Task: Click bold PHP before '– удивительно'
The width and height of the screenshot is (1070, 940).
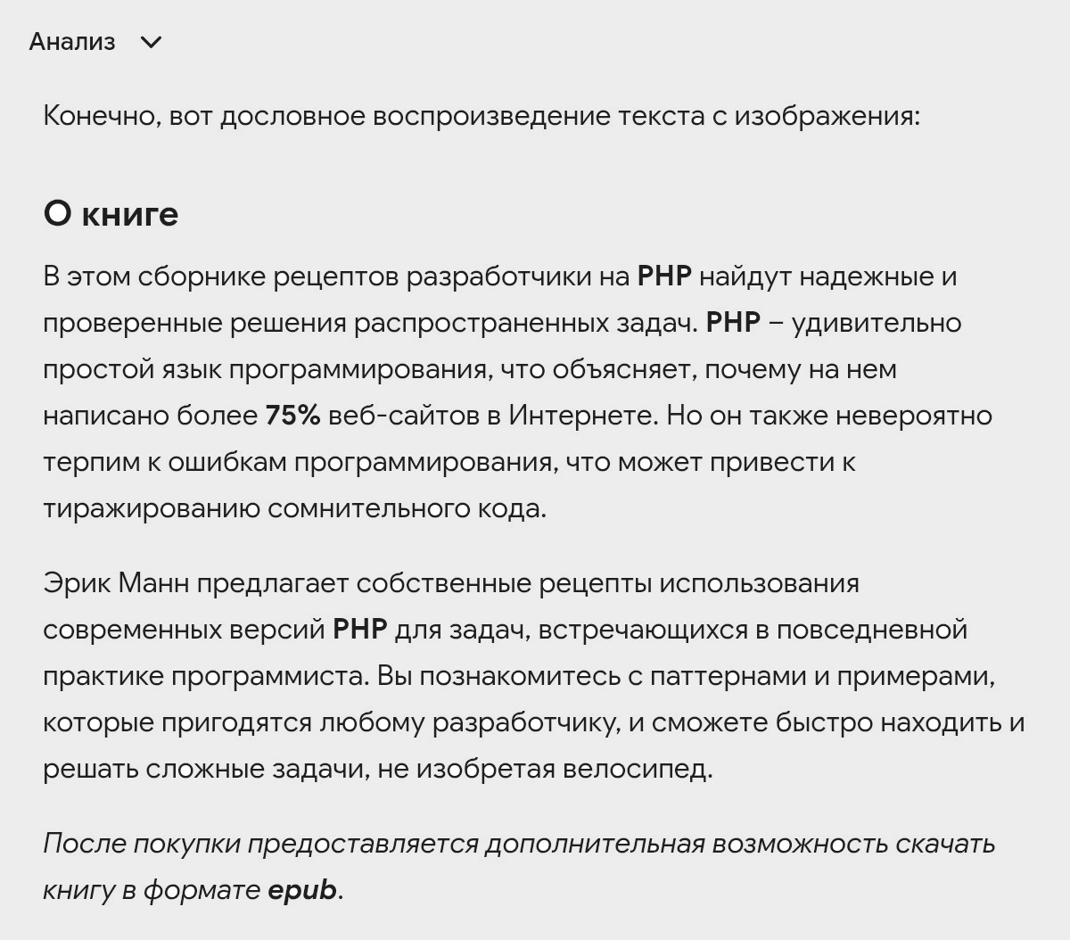Action: [733, 323]
